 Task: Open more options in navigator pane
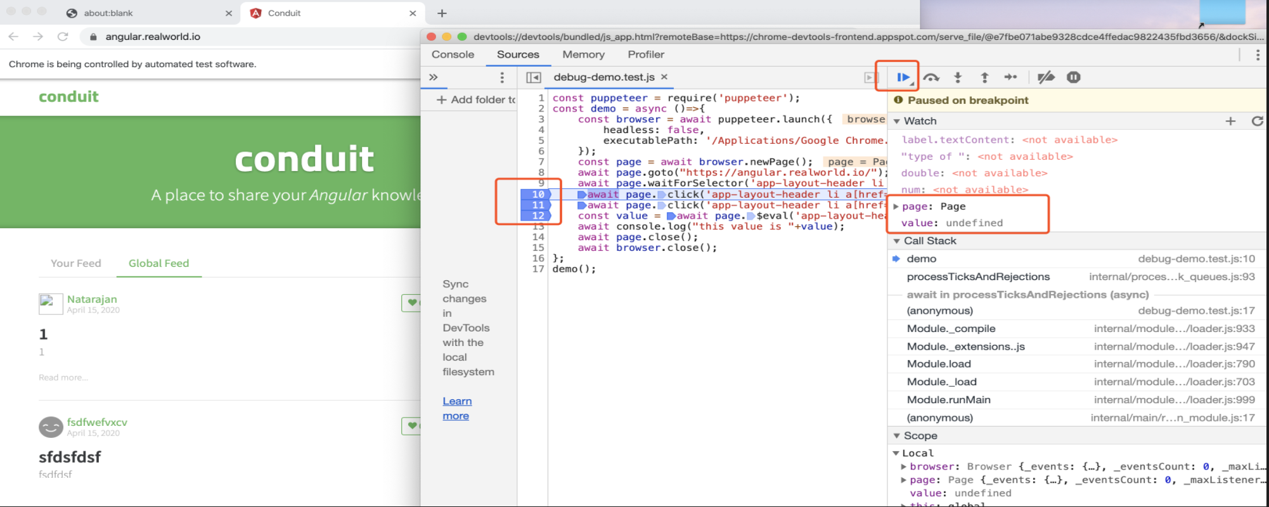(x=502, y=77)
